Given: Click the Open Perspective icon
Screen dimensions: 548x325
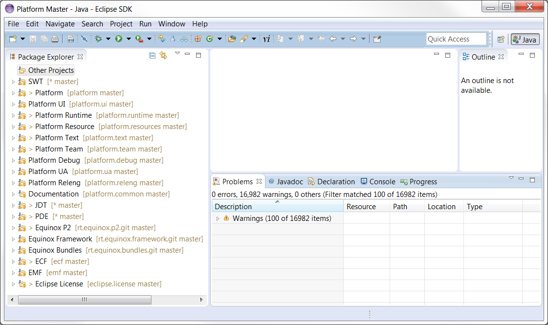Looking at the screenshot, I should [x=501, y=39].
